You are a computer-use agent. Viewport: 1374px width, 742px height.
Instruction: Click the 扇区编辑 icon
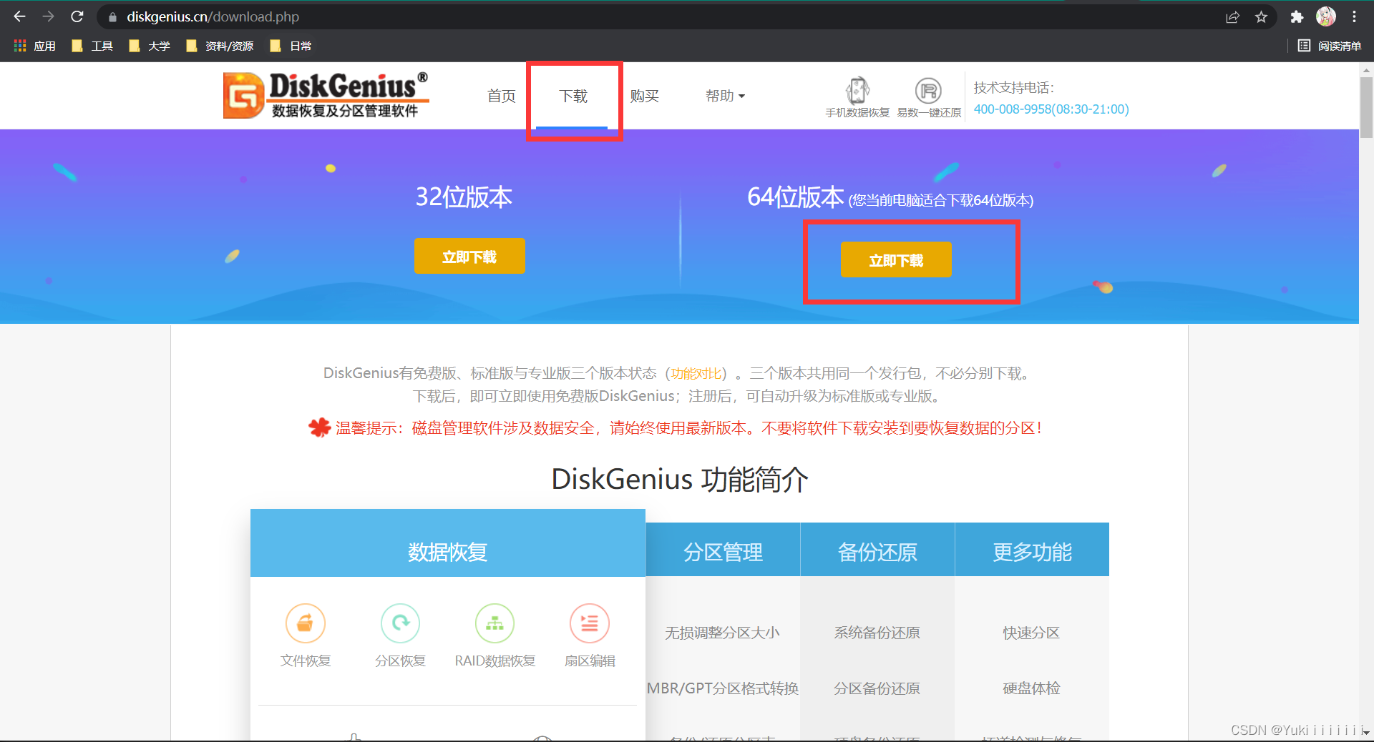tap(589, 623)
